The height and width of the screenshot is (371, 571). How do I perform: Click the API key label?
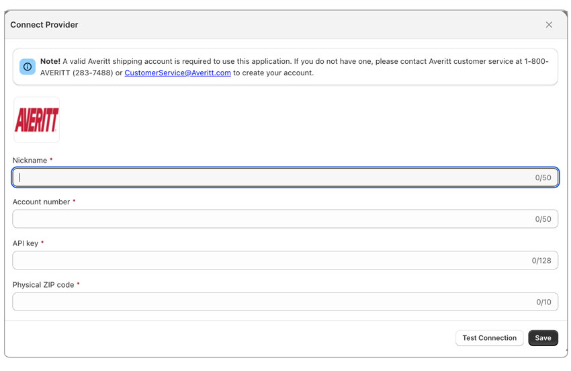(26, 243)
